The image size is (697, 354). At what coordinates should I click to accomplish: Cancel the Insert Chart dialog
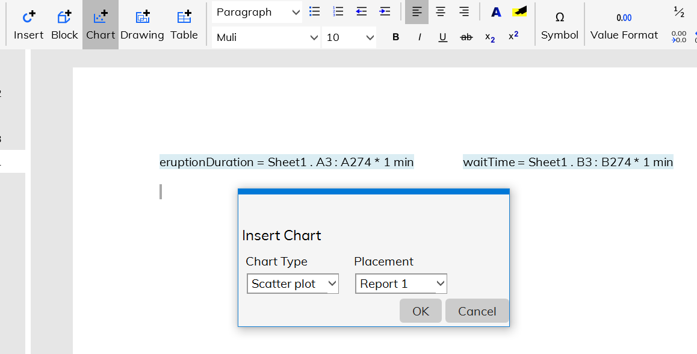click(477, 311)
